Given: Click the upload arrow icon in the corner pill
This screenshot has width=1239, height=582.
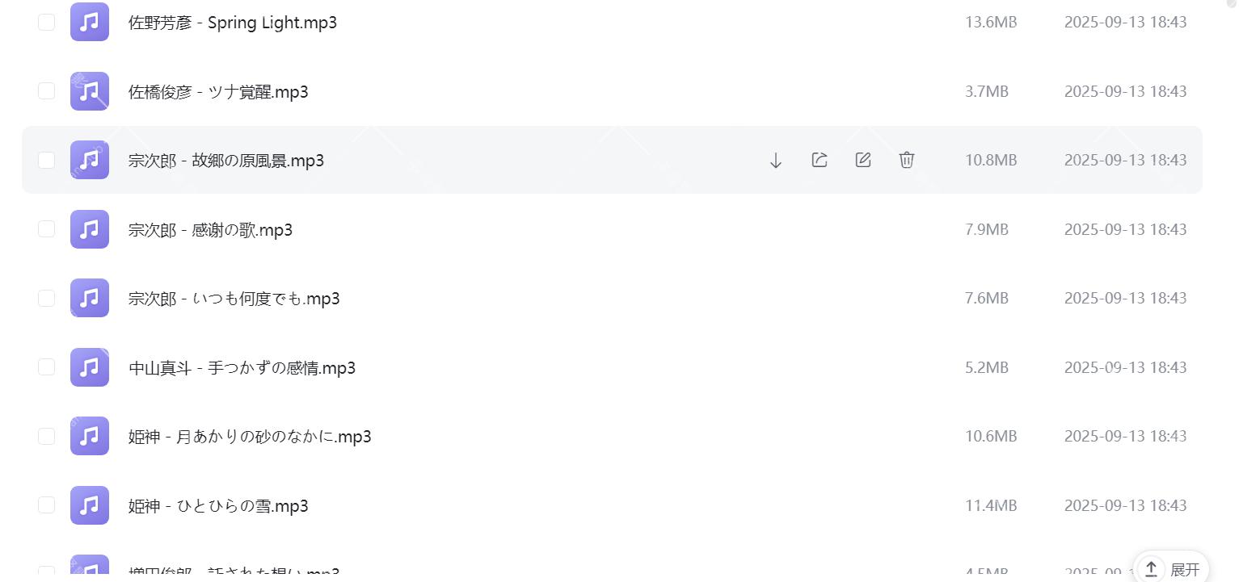Looking at the screenshot, I should coord(1151,568).
